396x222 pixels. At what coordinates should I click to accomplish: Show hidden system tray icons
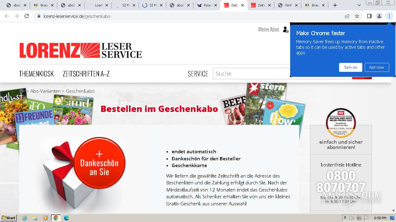click(345, 218)
